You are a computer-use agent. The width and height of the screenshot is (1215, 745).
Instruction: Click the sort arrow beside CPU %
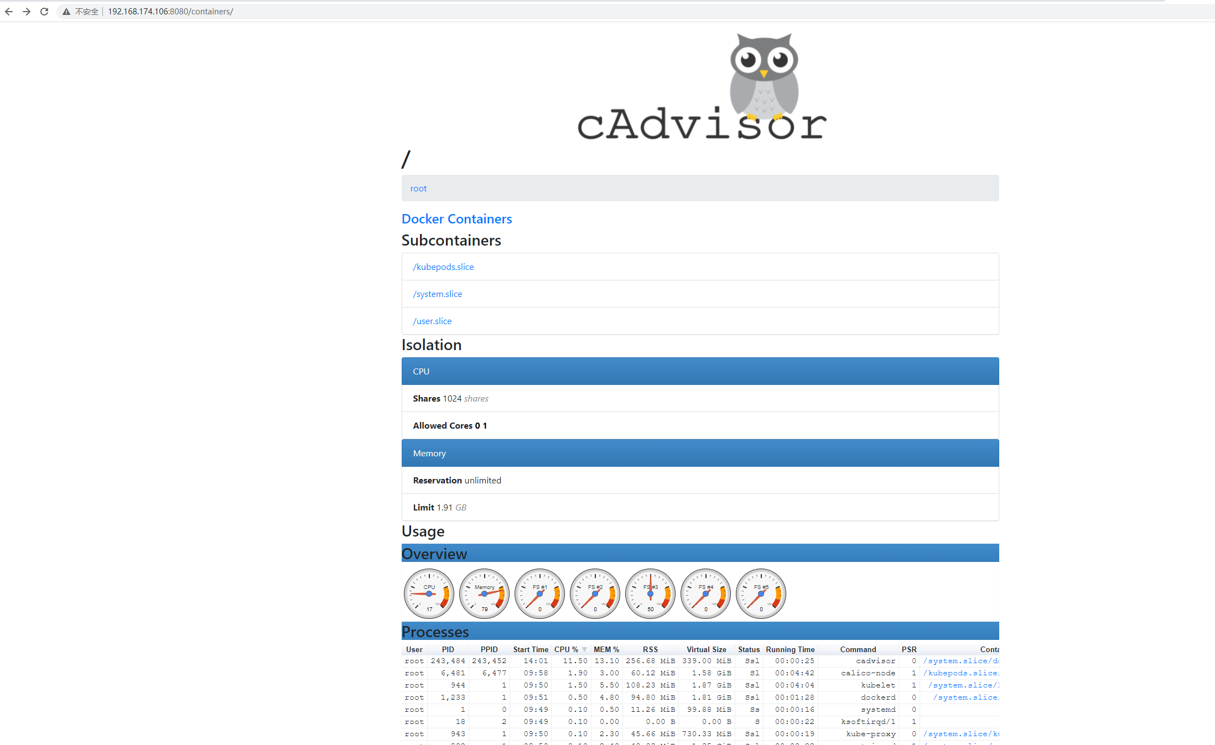[584, 650]
